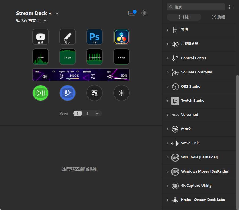Expand the 音频播放器 category
Viewport: 239px width, 210px height.
click(x=167, y=44)
